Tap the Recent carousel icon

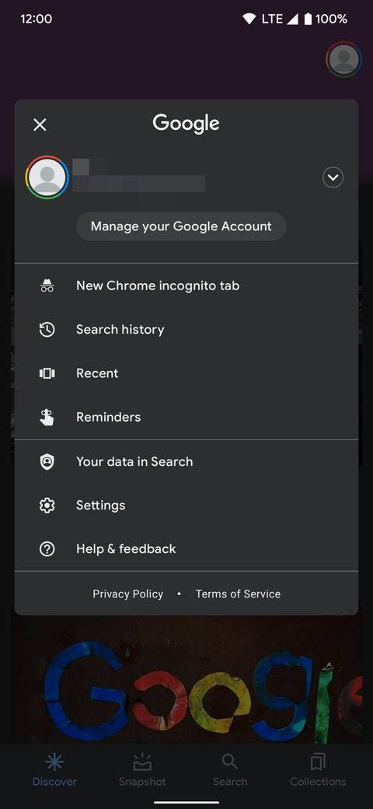pyautogui.click(x=47, y=373)
